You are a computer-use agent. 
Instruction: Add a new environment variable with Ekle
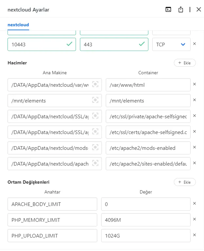185,182
